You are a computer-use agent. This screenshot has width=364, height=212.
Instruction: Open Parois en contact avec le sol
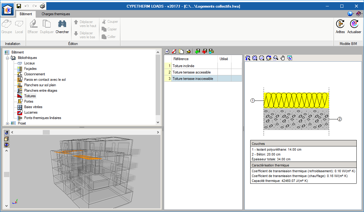coord(45,80)
